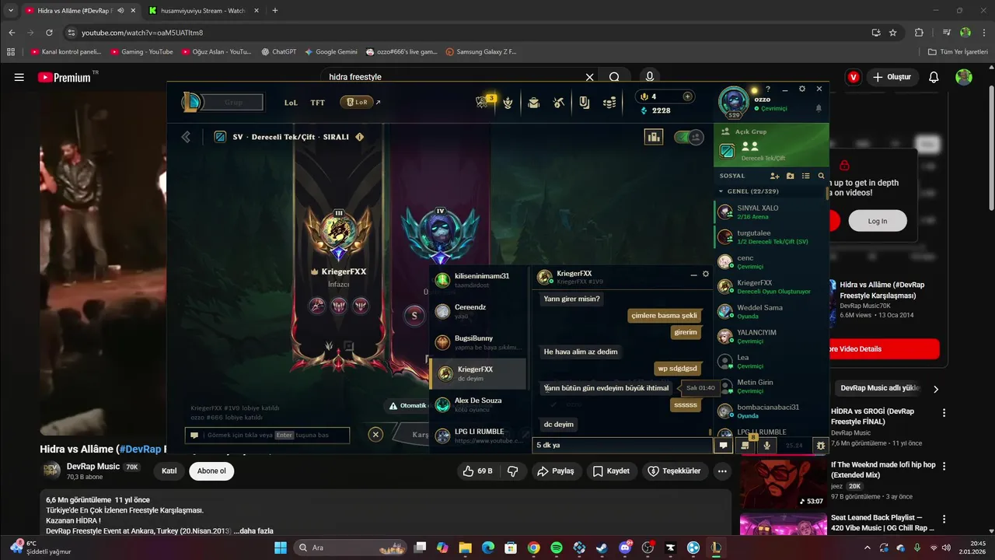Cancel queue with the X button
Image resolution: width=995 pixels, height=560 pixels.
tap(375, 435)
